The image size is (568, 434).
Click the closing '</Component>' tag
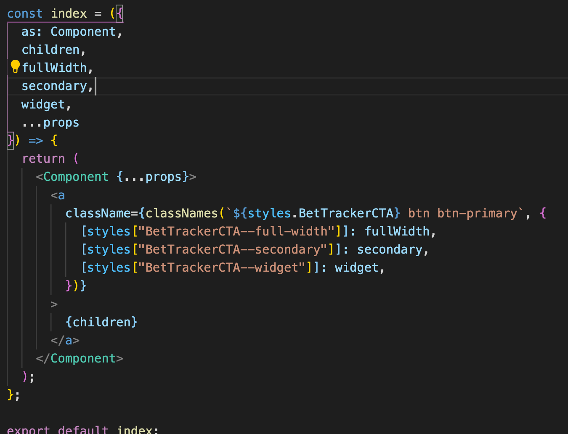tap(80, 358)
